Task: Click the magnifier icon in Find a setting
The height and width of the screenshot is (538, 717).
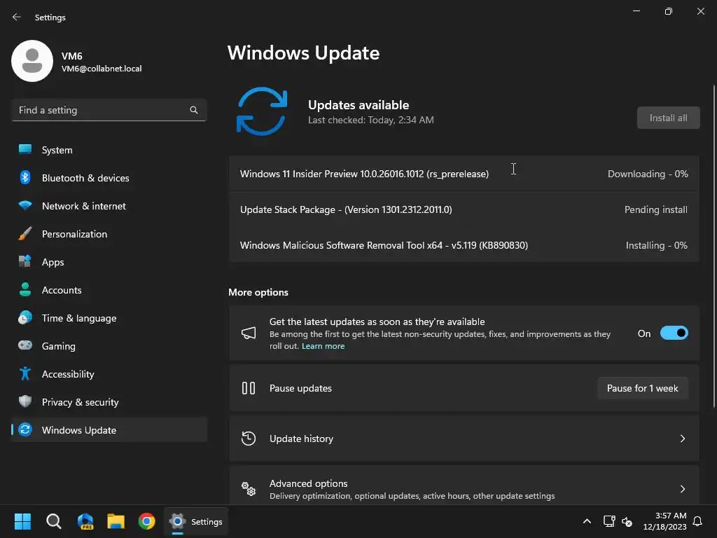Action: pos(194,110)
